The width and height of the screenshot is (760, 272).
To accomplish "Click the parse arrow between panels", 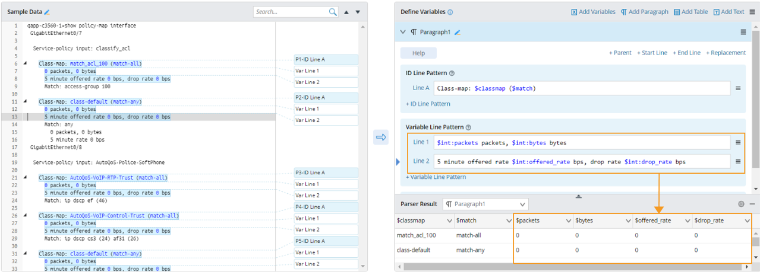I will (x=381, y=137).
